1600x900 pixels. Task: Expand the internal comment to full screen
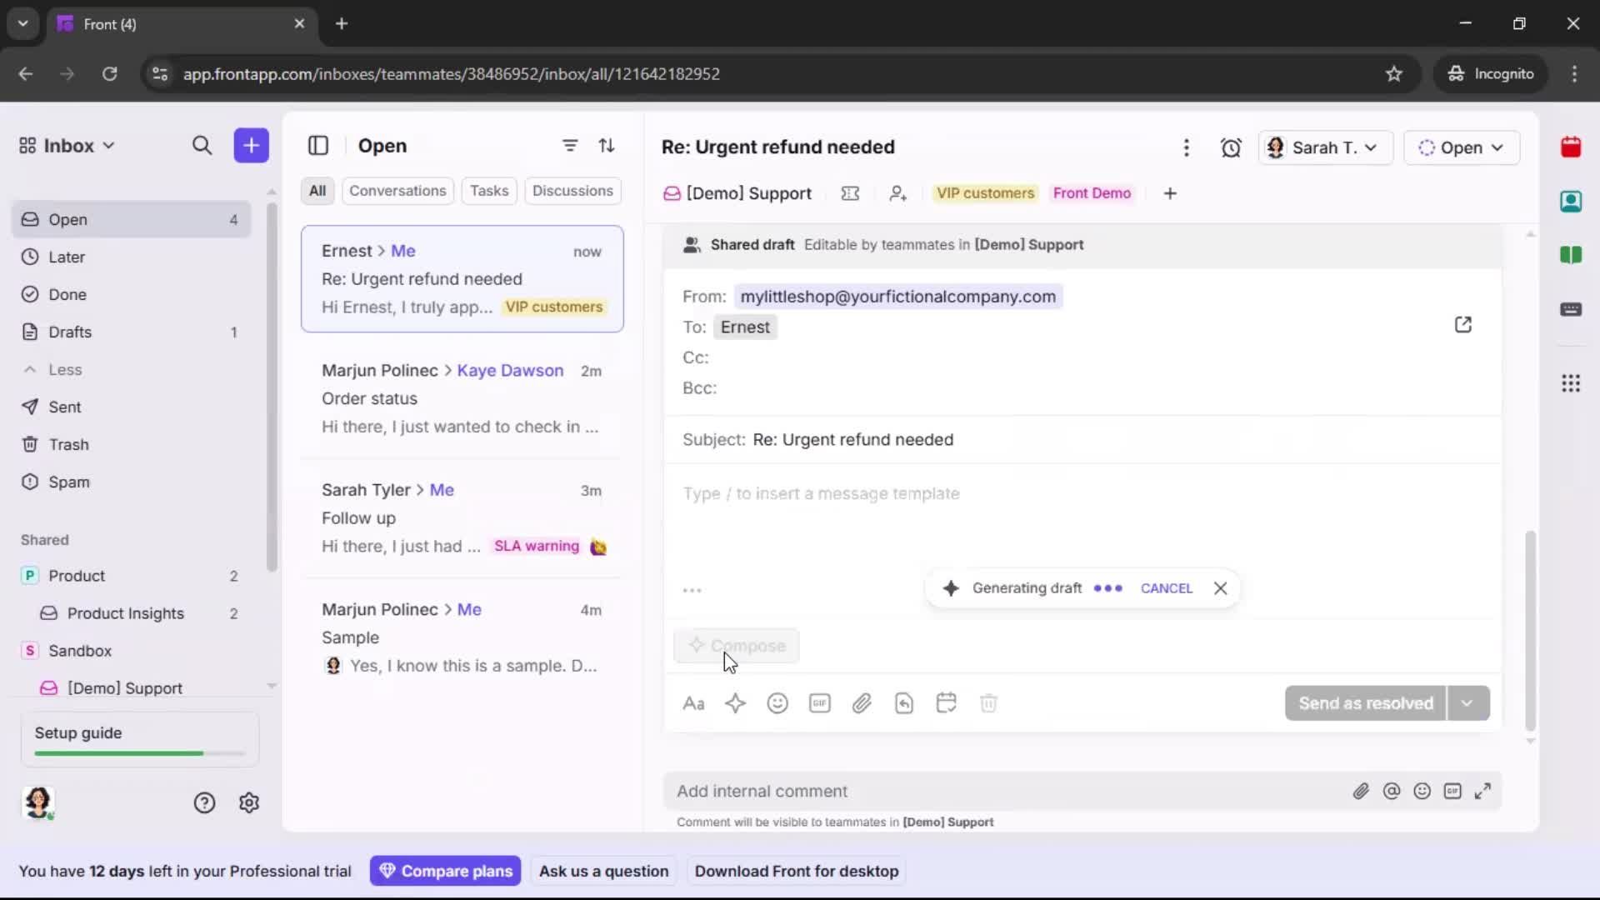(x=1484, y=791)
